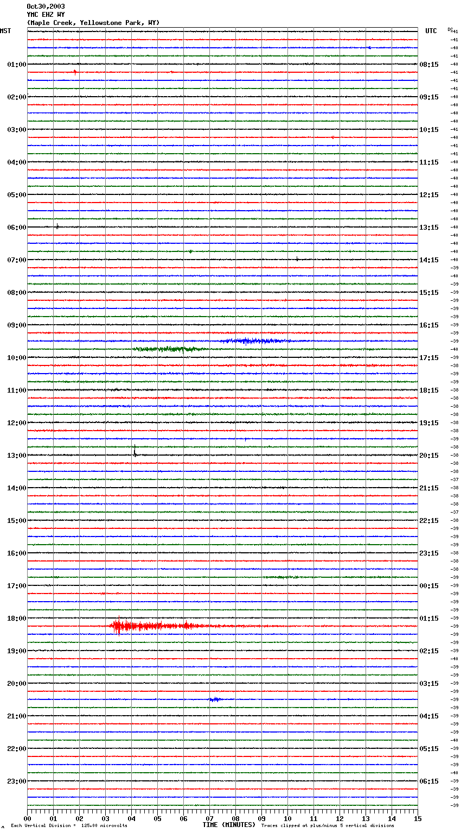Screen dimensions: 461x833
Task: Select the 13:00 MST row label
Action: [x=16, y=456]
